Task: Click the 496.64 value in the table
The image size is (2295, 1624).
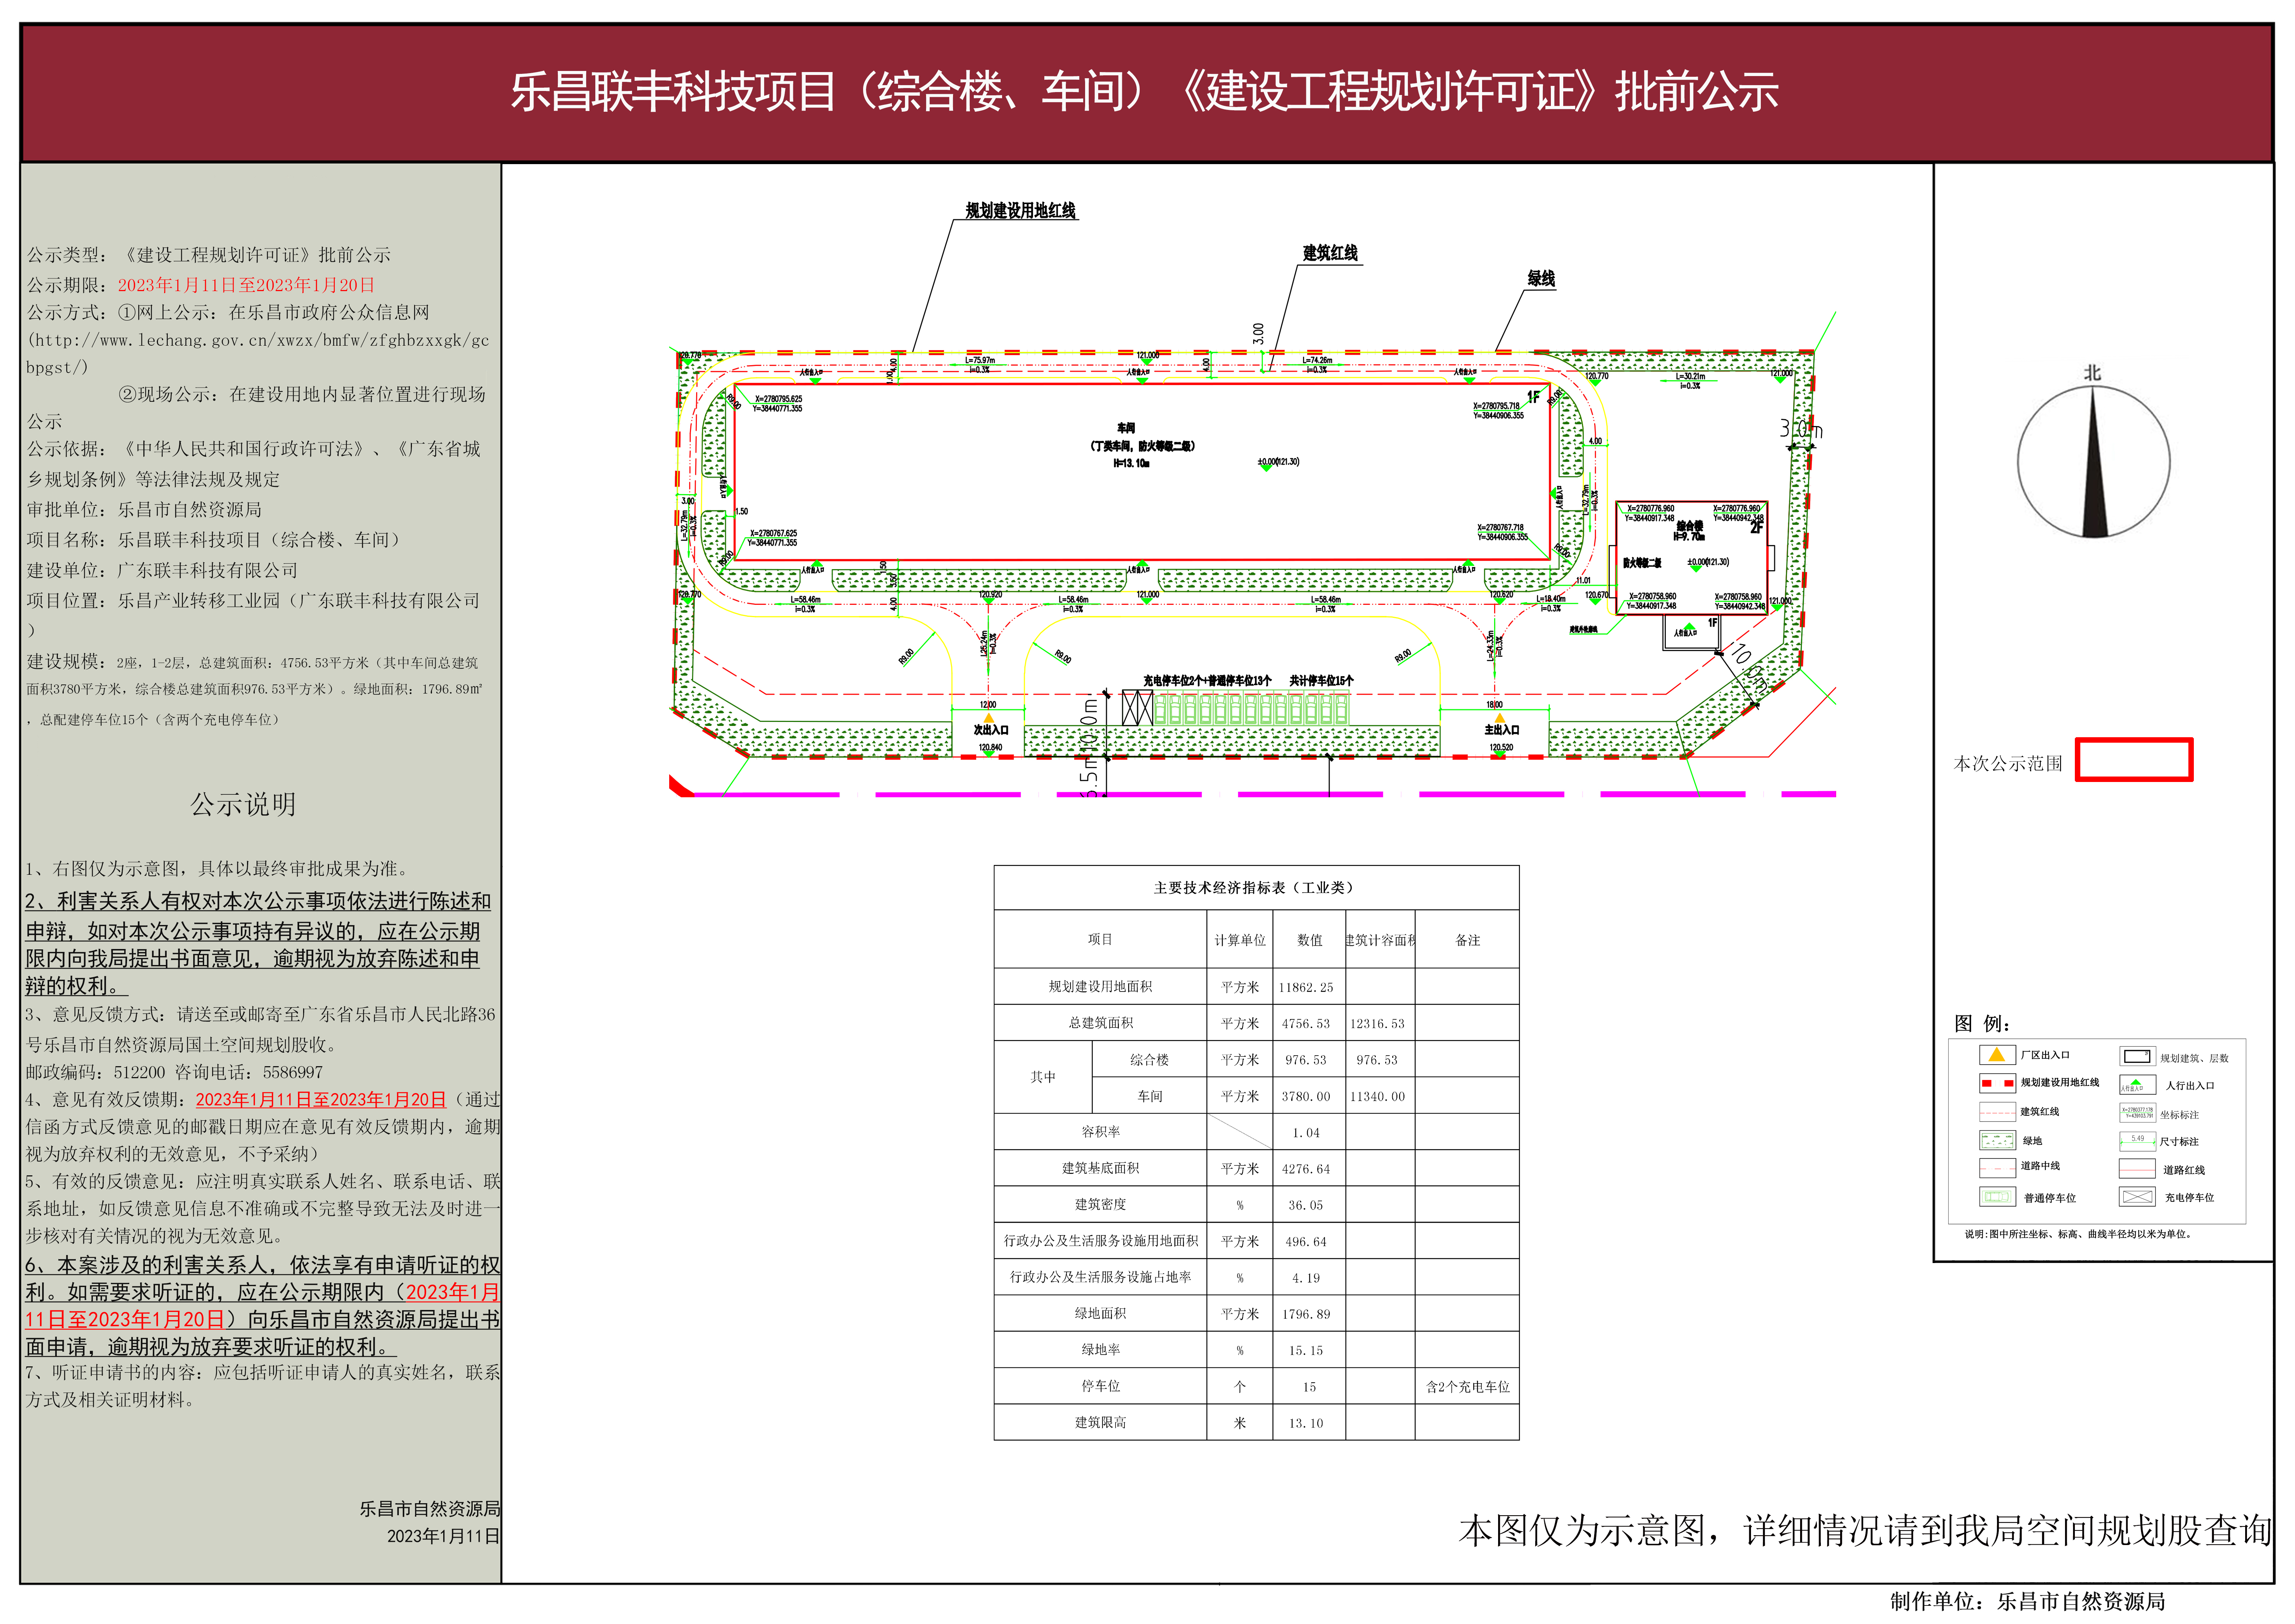Action: (x=1306, y=1241)
